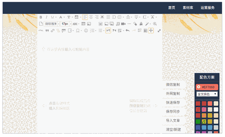This screenshot has height=137, width=225.
Task: Expand the underline style dropdown arrow
Action: 56,17
